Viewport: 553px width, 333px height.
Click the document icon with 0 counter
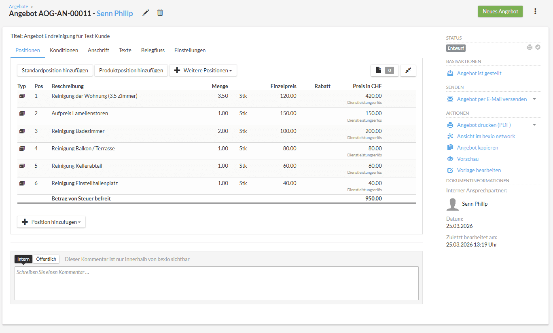click(385, 70)
